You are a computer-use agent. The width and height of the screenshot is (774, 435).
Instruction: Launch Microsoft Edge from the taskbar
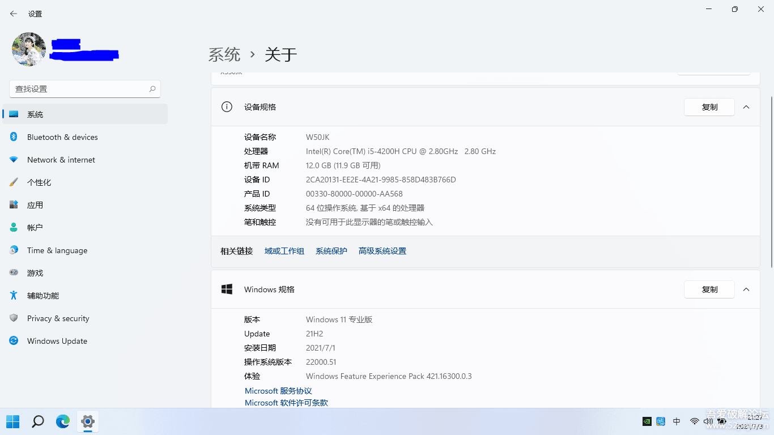click(x=63, y=421)
